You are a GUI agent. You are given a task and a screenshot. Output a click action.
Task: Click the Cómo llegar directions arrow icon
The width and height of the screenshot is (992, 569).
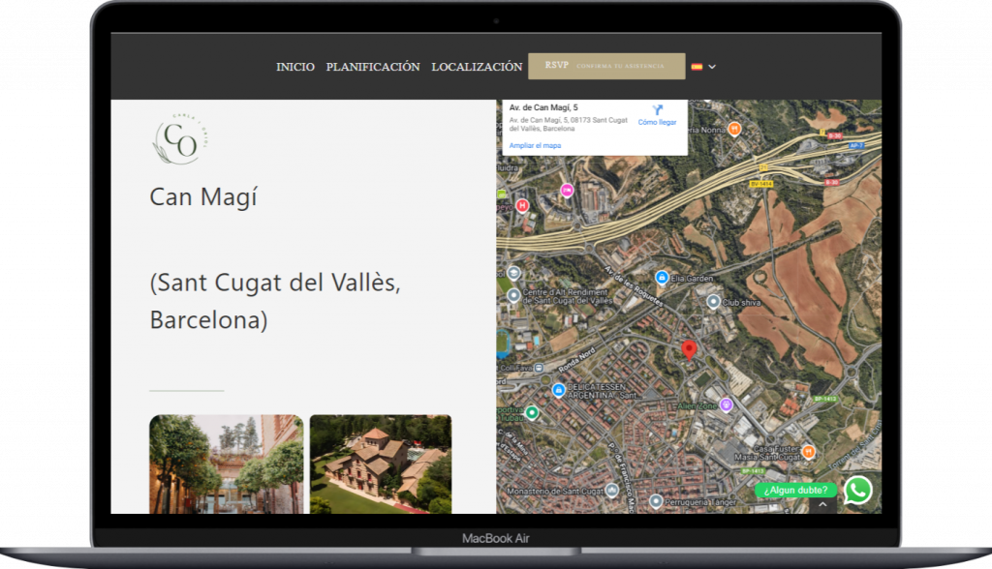(x=656, y=110)
